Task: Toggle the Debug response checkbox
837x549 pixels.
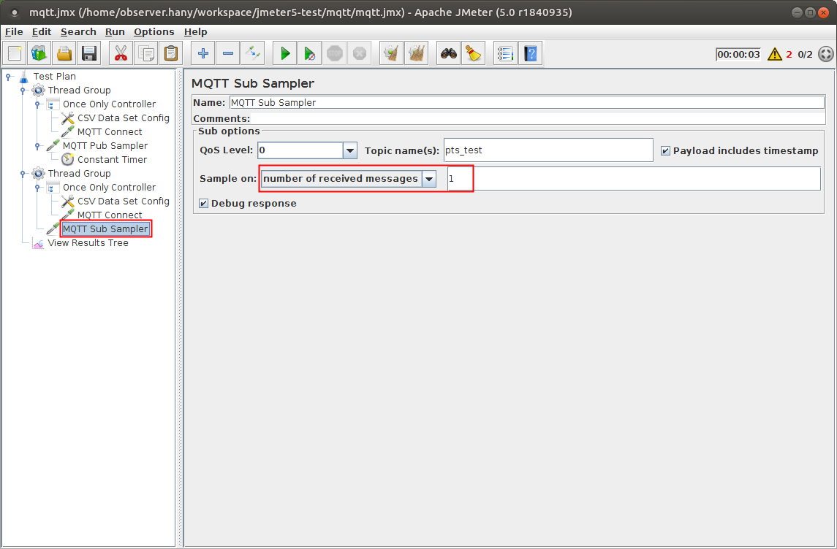Action: (x=203, y=204)
